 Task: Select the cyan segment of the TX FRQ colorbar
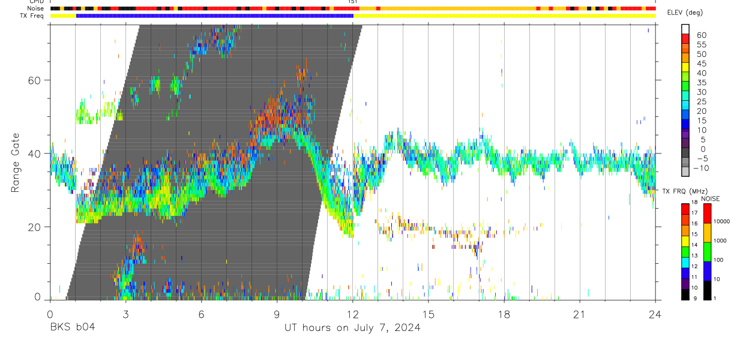(x=685, y=263)
